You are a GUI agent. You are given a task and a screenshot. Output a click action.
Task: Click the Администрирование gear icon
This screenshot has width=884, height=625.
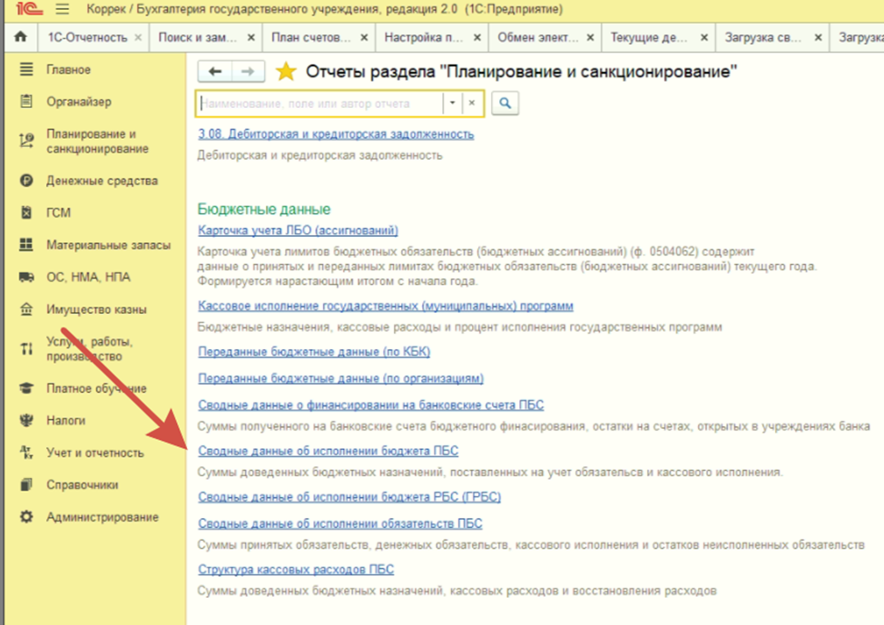coord(26,517)
